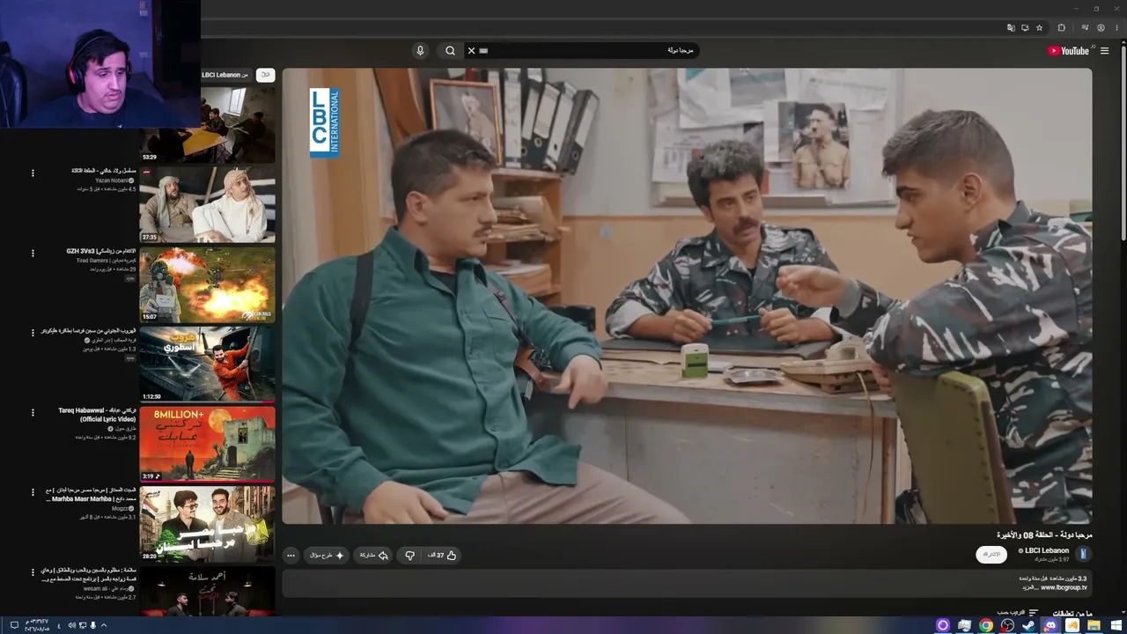1127x634 pixels.
Task: Click the main video player frame
Action: click(x=687, y=296)
